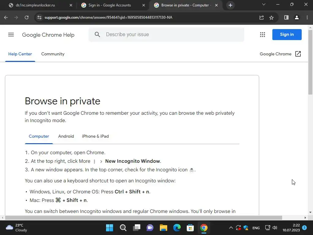Screen dimensions: 313x235
Task: Open Chrome three-dot menu
Action: tap(307, 17)
